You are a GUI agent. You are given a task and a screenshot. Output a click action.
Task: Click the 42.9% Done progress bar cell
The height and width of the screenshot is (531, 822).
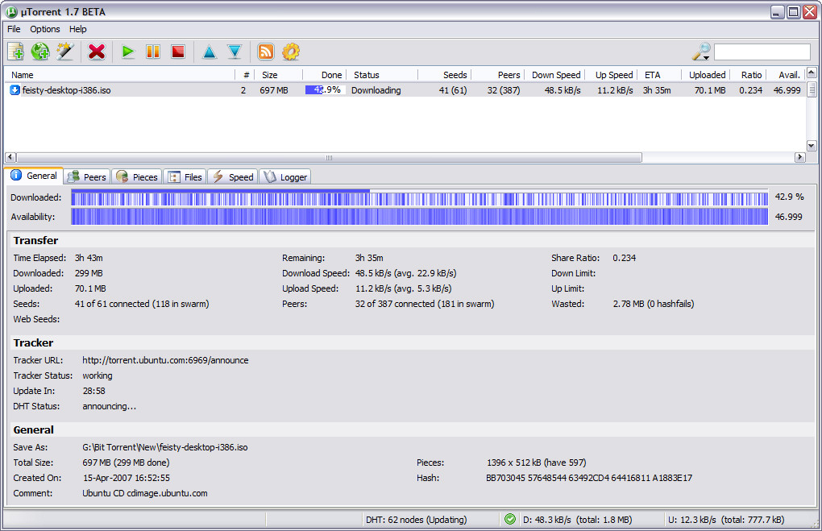[x=325, y=90]
